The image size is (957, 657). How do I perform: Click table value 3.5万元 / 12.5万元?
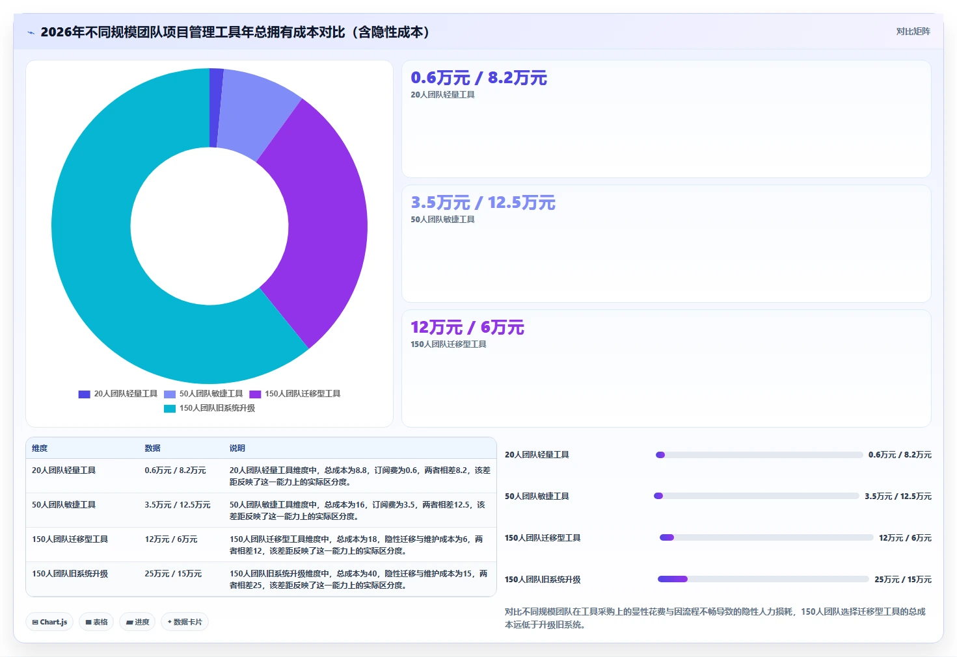(178, 505)
